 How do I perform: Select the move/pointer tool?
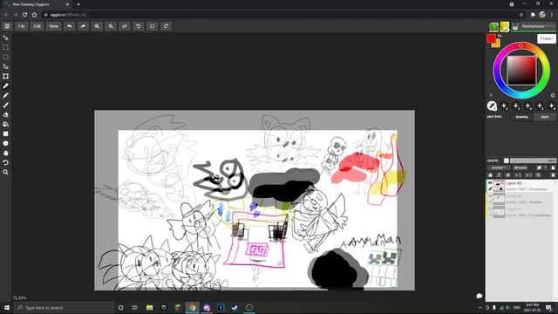tap(6, 38)
